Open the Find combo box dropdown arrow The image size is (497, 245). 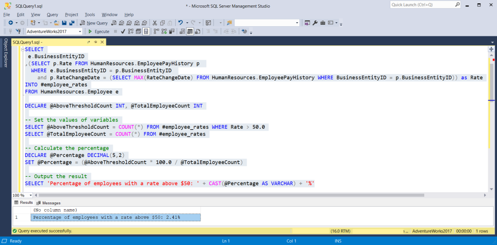click(x=297, y=23)
